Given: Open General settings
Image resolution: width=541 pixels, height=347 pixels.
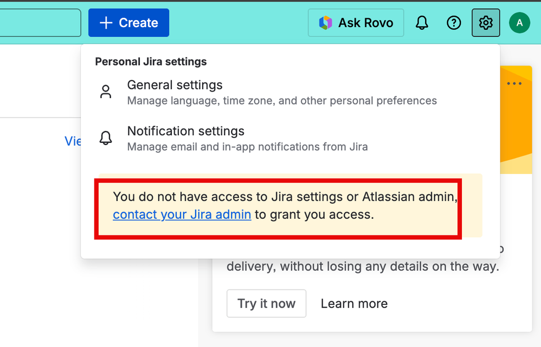Looking at the screenshot, I should pos(290,93).
